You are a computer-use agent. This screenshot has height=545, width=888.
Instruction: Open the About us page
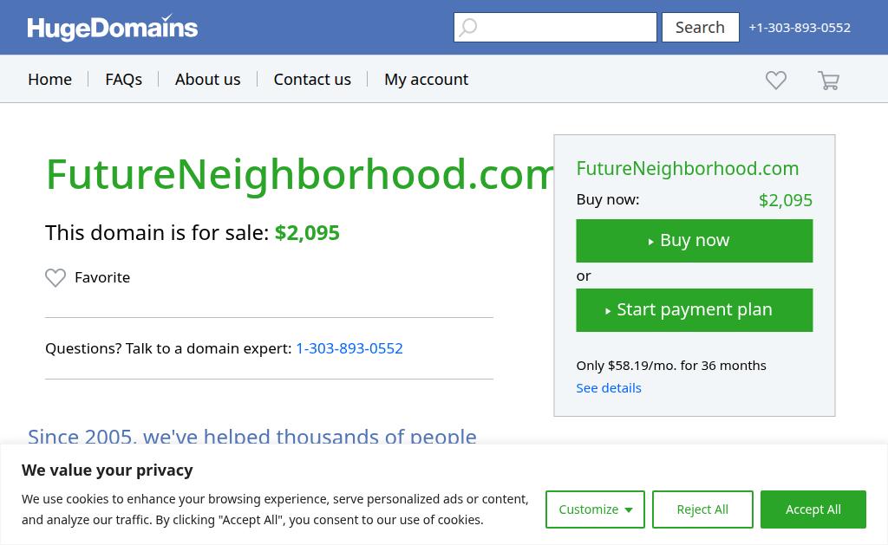pyautogui.click(x=208, y=79)
